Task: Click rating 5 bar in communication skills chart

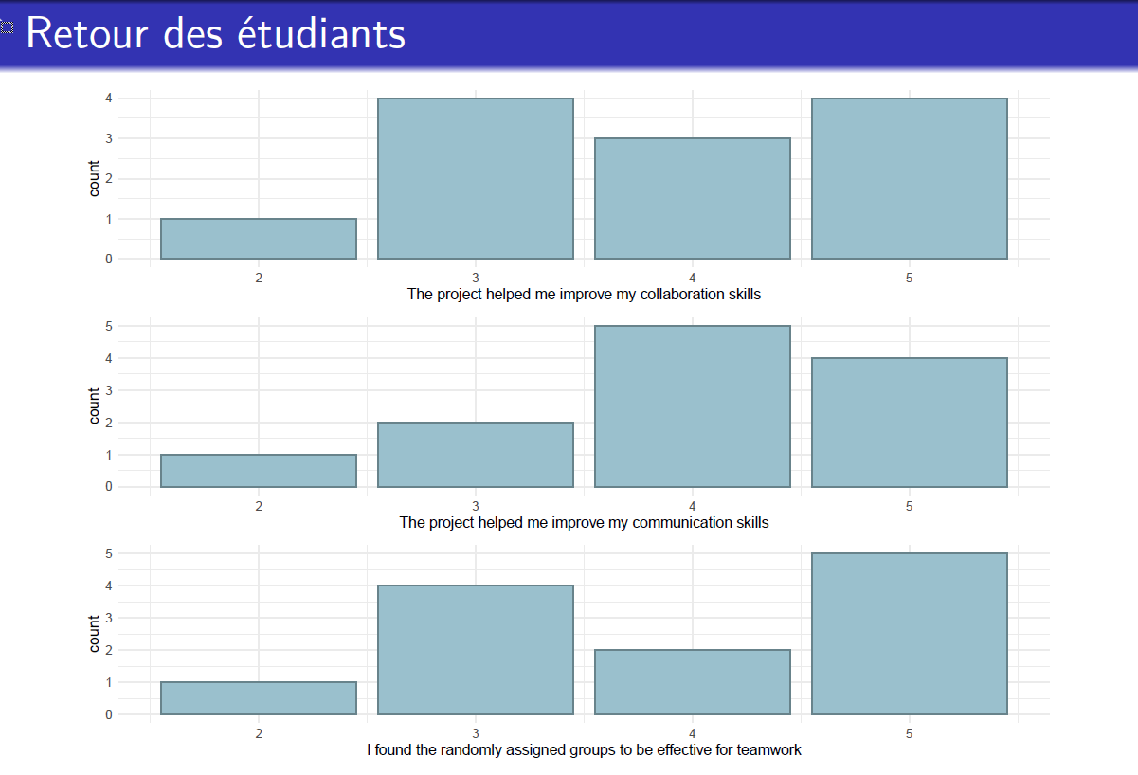Action: click(x=910, y=423)
